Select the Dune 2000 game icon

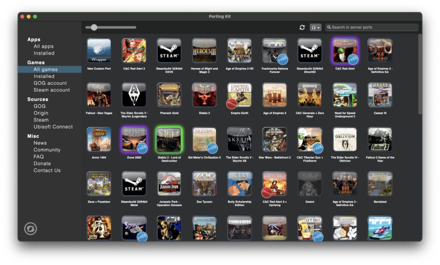coord(134,139)
